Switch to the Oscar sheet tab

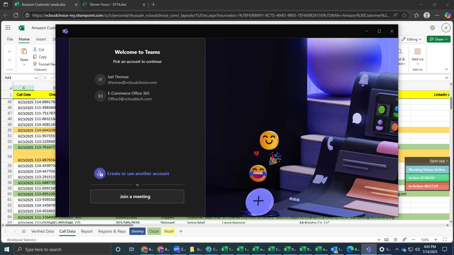tap(154, 231)
